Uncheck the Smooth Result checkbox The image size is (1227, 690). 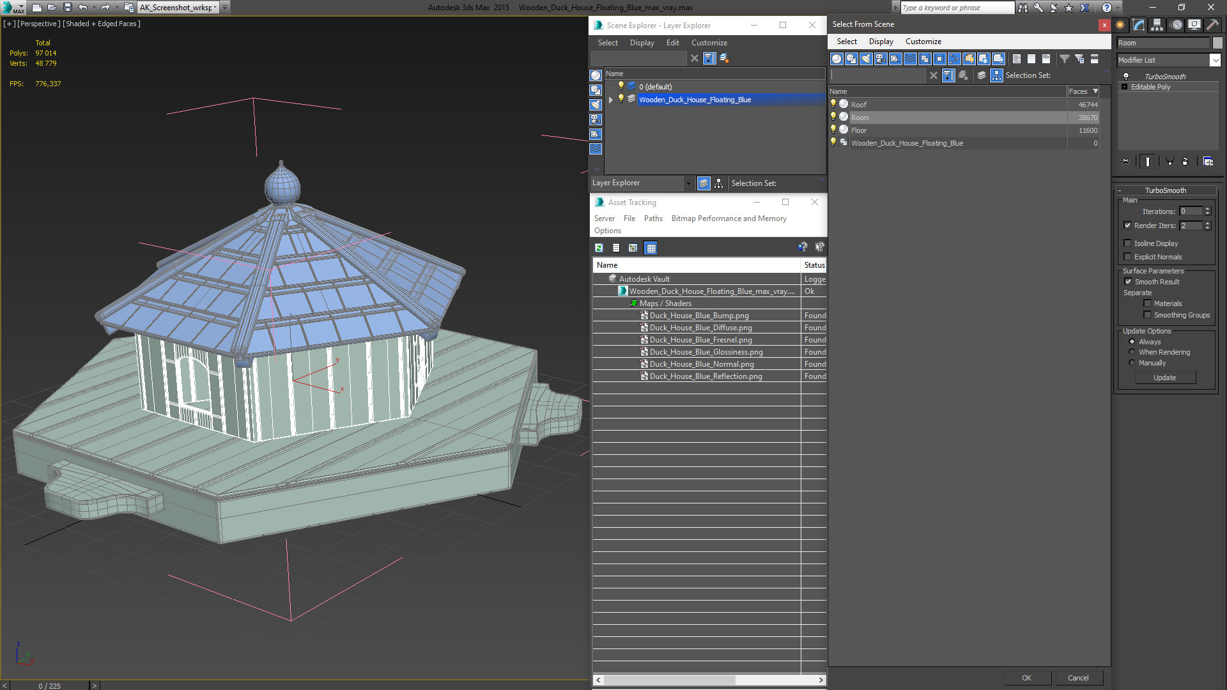pos(1128,282)
